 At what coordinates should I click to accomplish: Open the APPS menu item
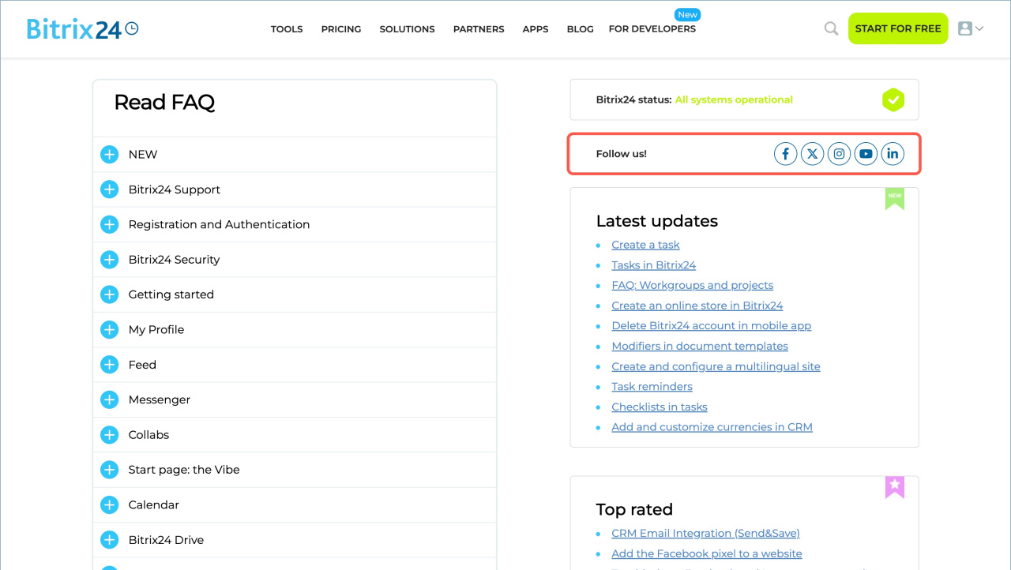[x=536, y=29]
